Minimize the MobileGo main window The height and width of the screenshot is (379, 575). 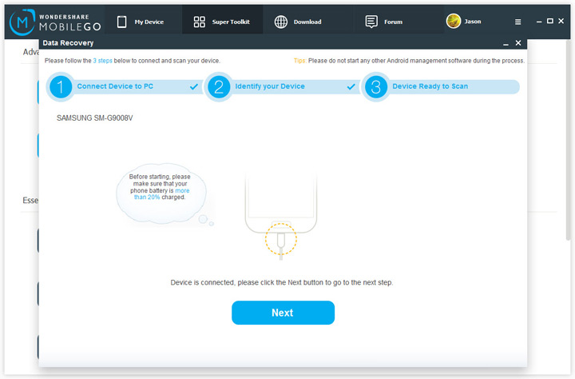click(539, 22)
